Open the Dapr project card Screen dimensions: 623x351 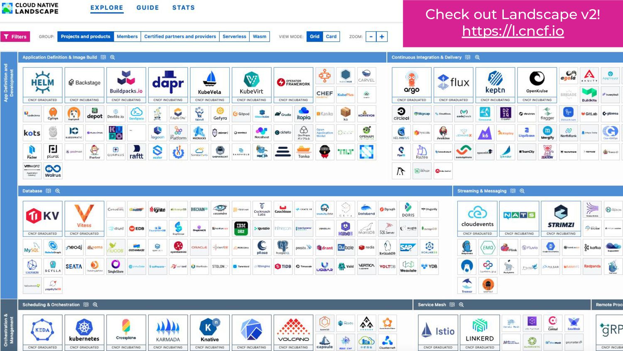(168, 85)
